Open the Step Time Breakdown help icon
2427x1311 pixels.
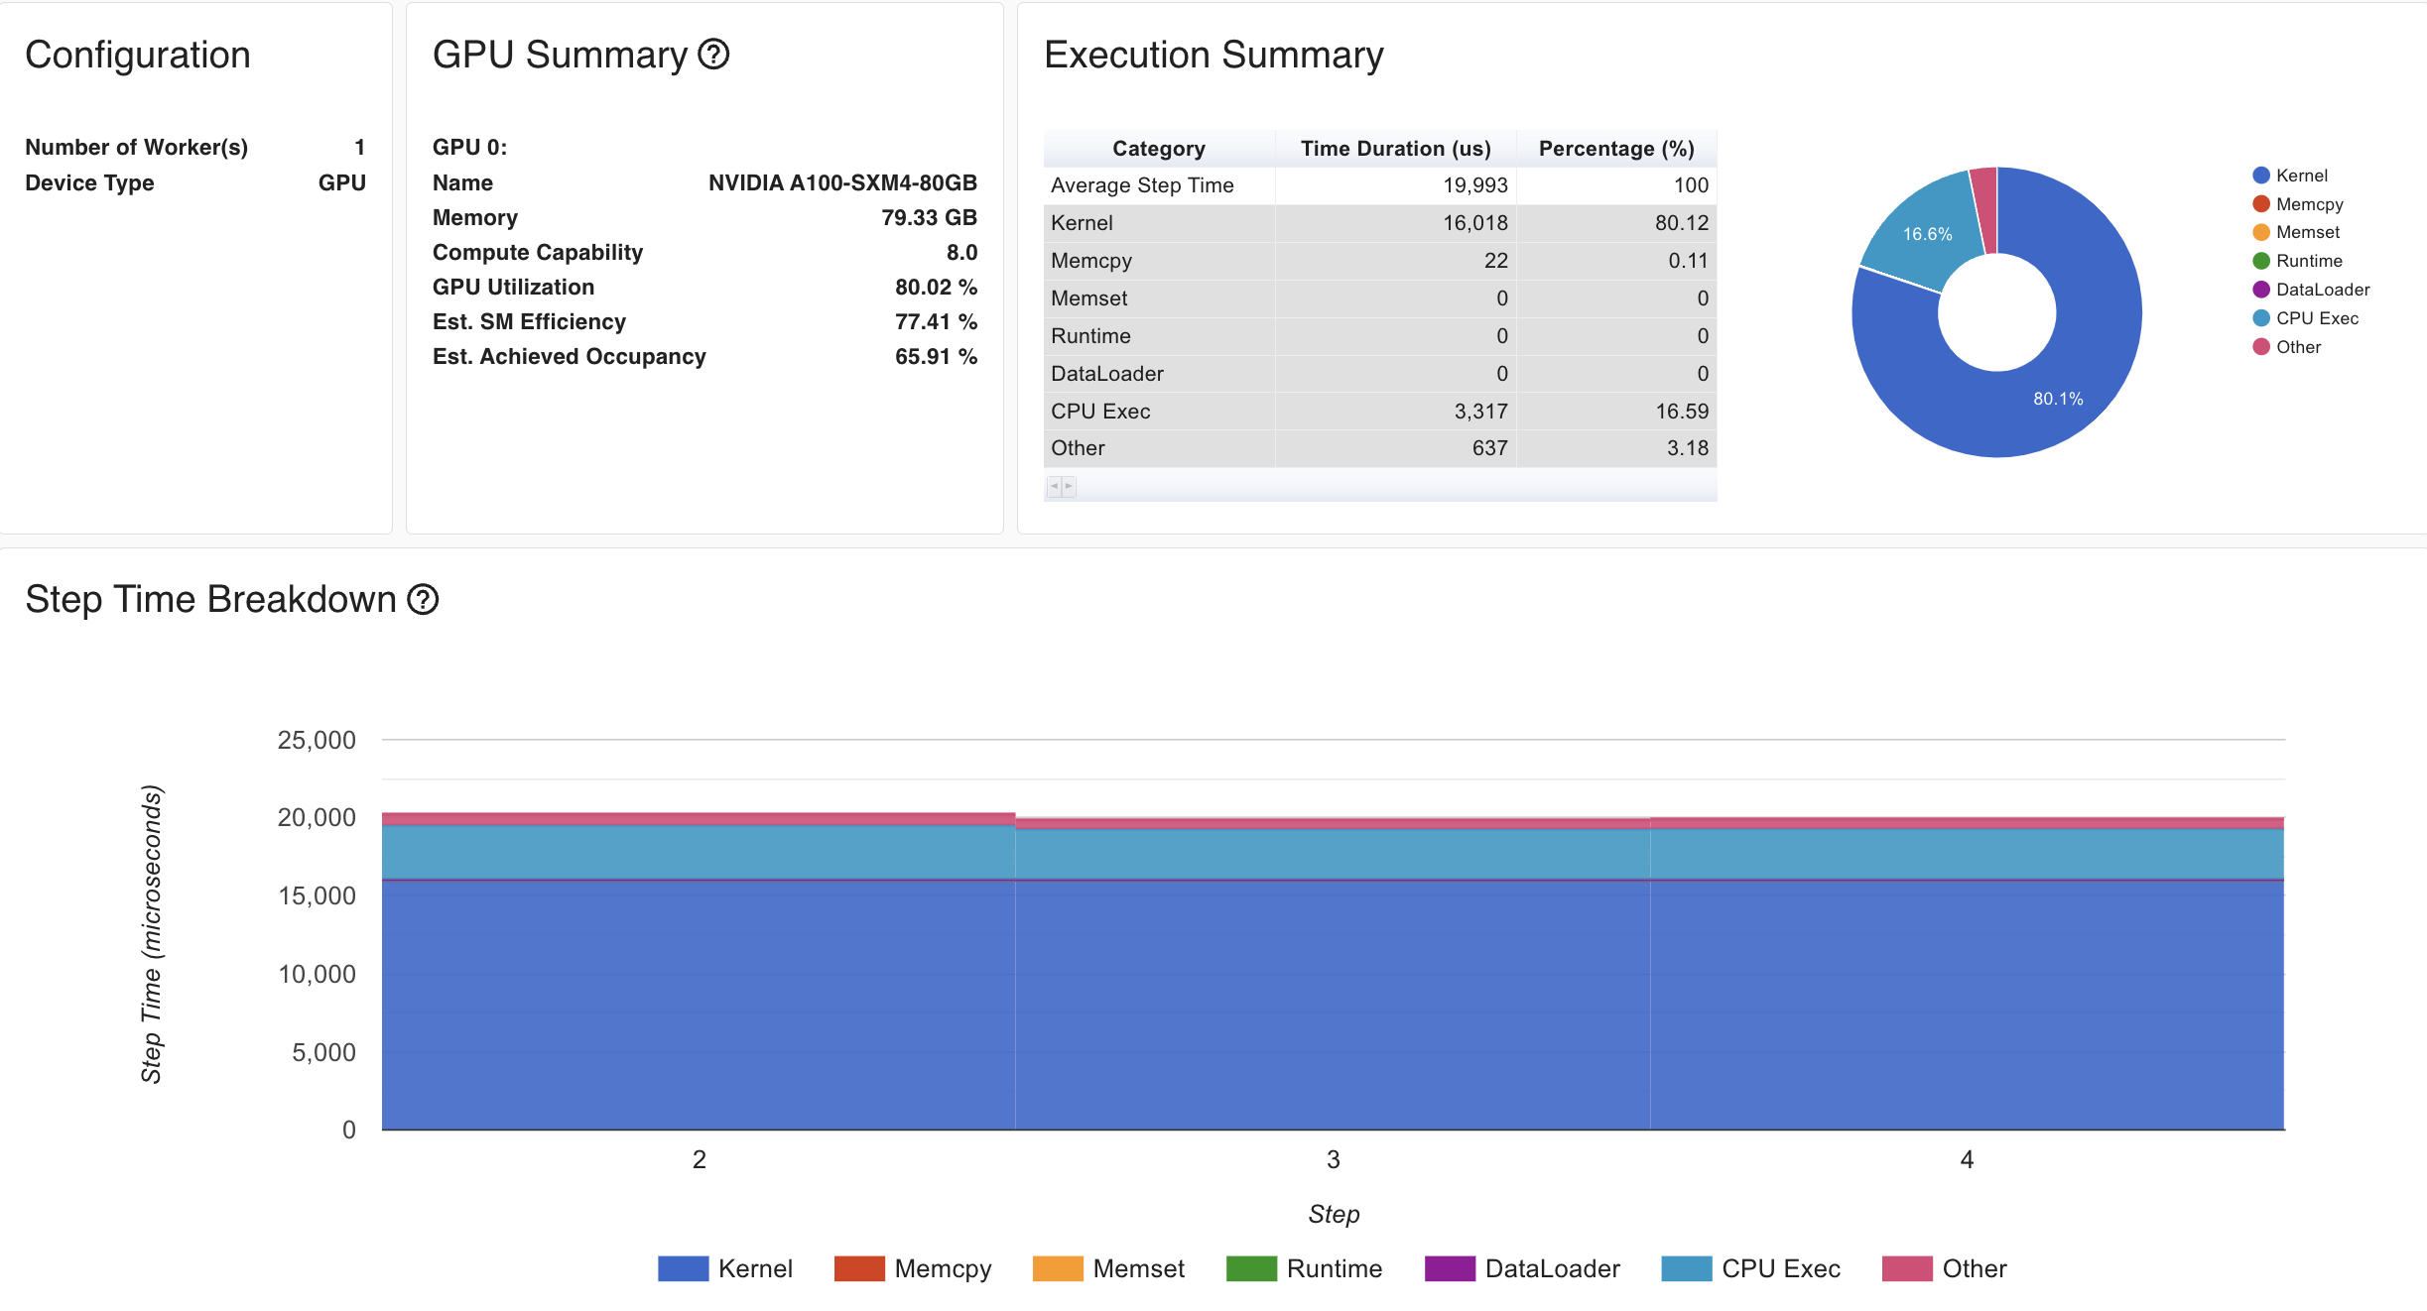tap(423, 599)
